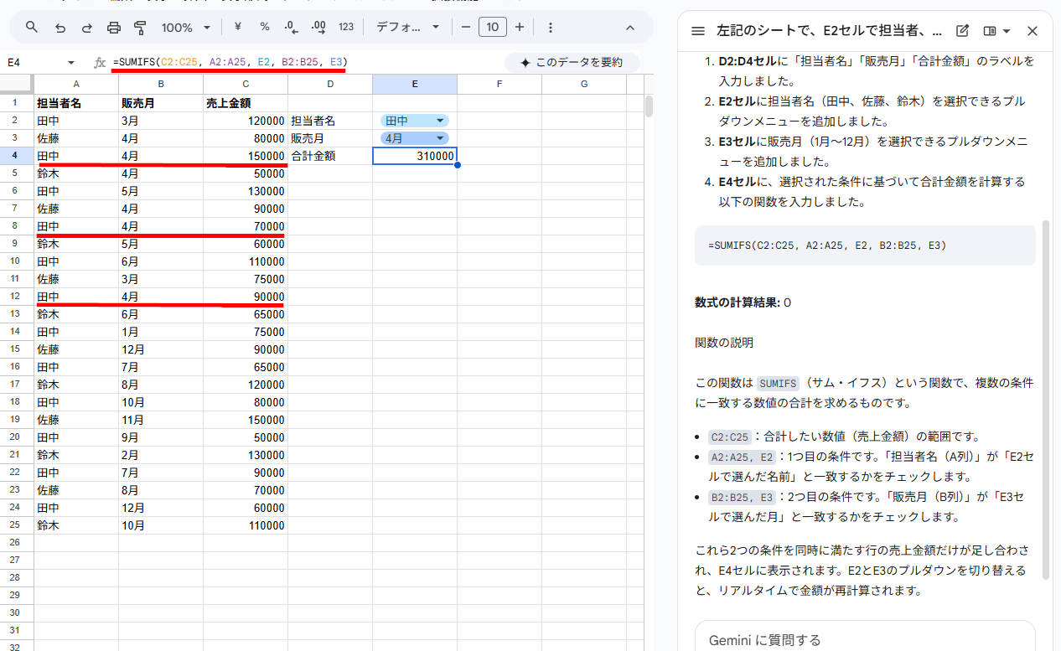Collapse the toolbar with the up chevron
Image resolution: width=1061 pixels, height=651 pixels.
[x=630, y=28]
